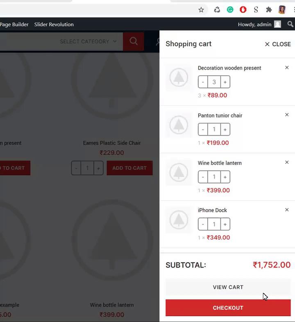This screenshot has width=295, height=322.
Task: Open the Howdy, admin menu
Action: tap(254, 25)
